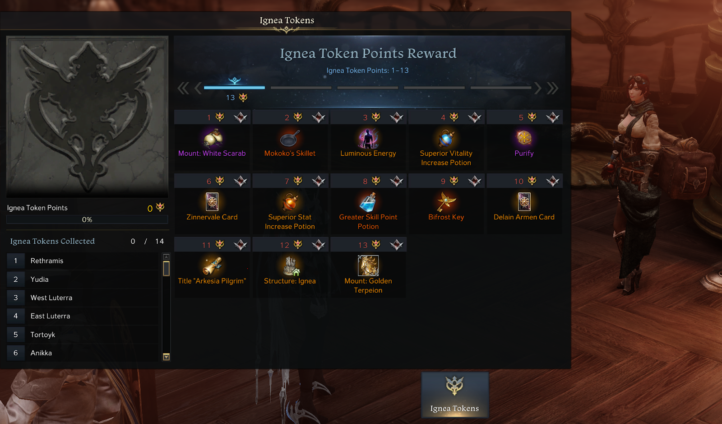Select the Mokoko's Skillet icon
The height and width of the screenshot is (424, 722).
pyautogui.click(x=290, y=138)
